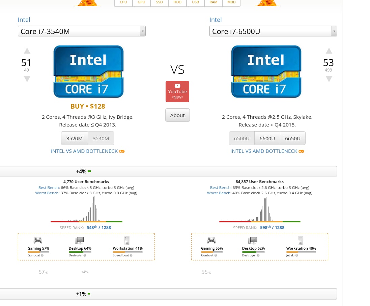Click the gamepad icon above Gaming 55%

(x=211, y=240)
